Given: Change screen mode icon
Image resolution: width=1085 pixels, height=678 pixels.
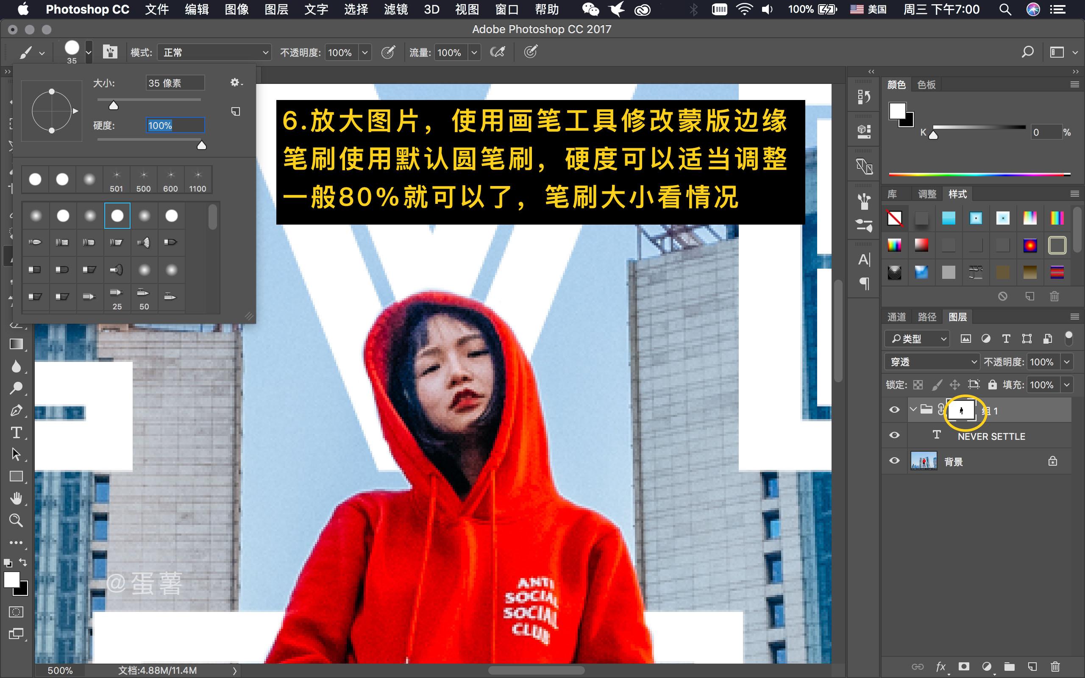Looking at the screenshot, I should 16,634.
